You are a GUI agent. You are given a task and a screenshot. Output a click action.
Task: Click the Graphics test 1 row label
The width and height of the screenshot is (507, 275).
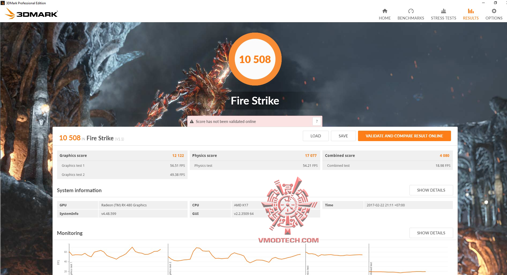(x=73, y=166)
